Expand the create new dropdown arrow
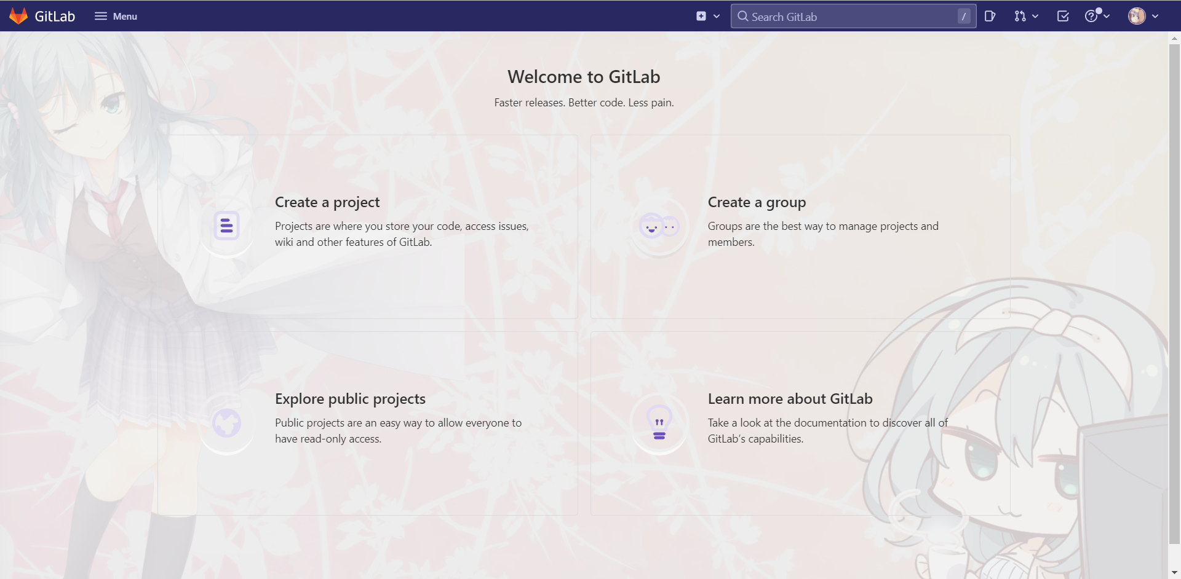Viewport: 1181px width, 579px height. click(717, 17)
